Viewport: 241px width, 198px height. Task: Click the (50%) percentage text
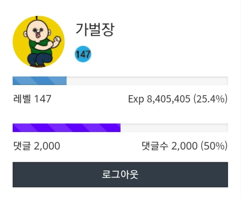214,146
